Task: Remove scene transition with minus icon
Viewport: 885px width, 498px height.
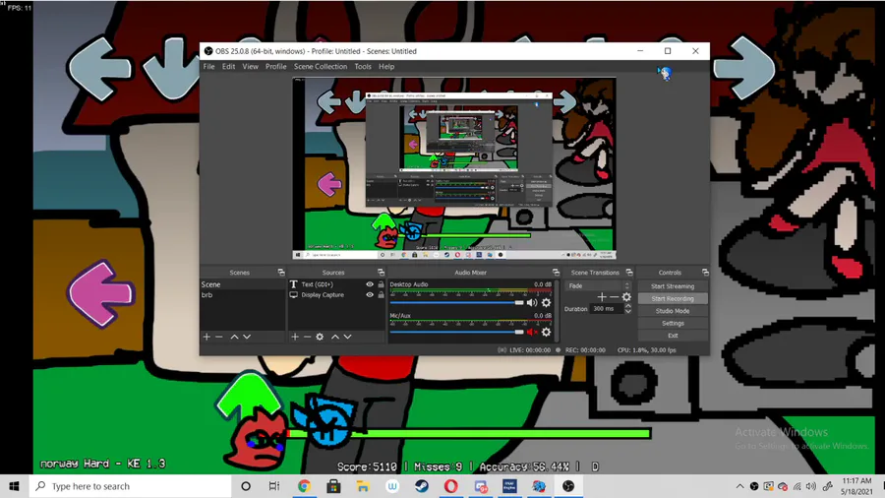Action: (614, 297)
